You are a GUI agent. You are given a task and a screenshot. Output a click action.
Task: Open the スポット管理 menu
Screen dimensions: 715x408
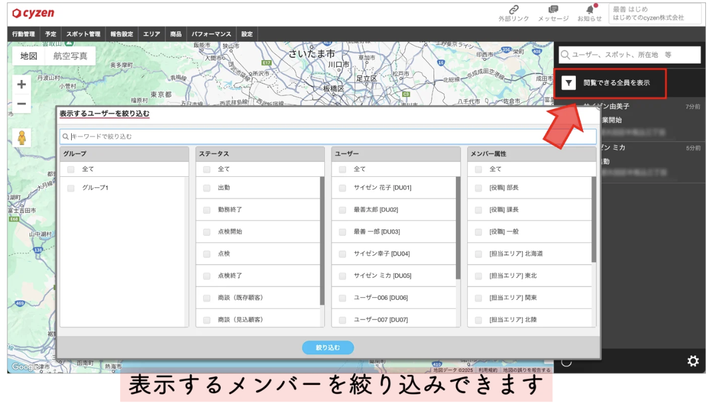pyautogui.click(x=83, y=34)
